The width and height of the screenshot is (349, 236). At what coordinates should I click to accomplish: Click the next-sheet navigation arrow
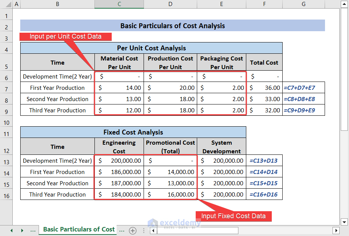coord(22,230)
